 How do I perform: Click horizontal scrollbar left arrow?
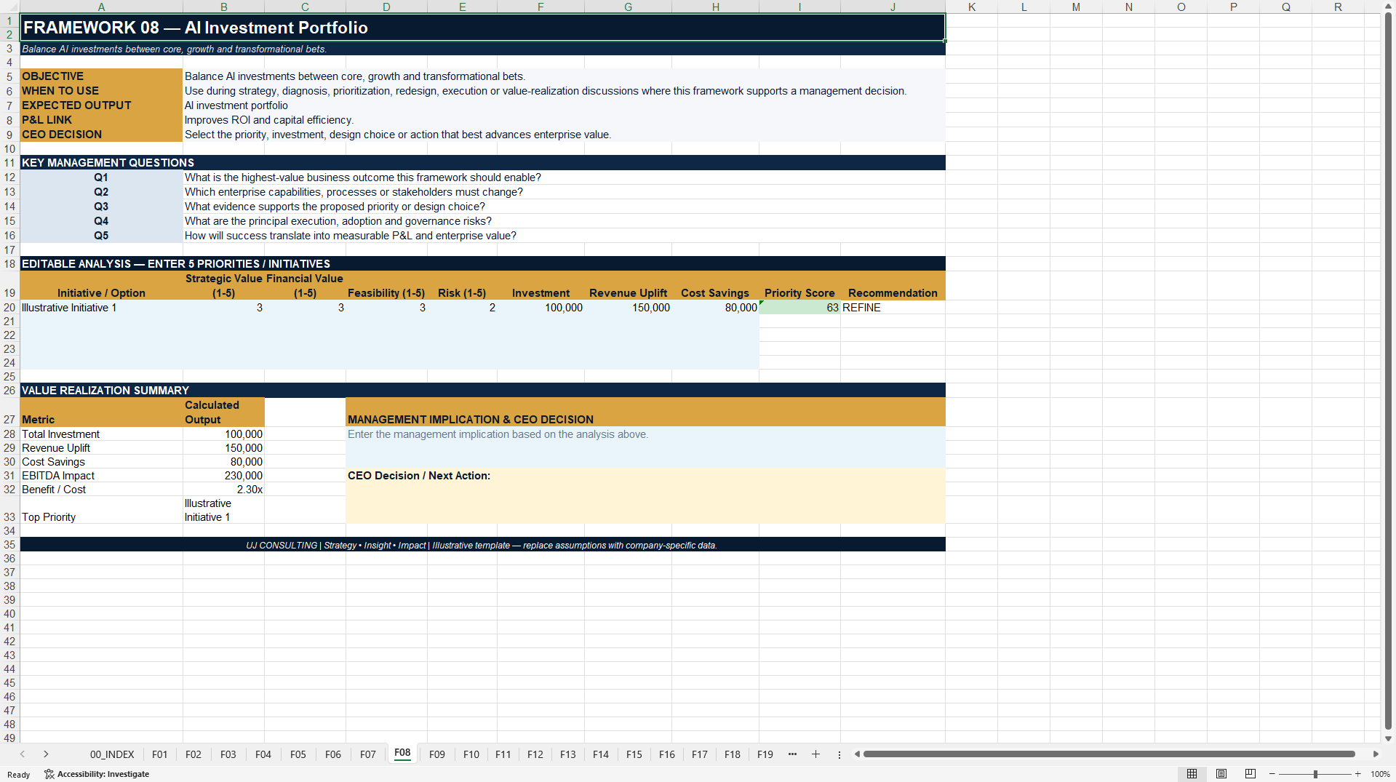click(x=857, y=754)
